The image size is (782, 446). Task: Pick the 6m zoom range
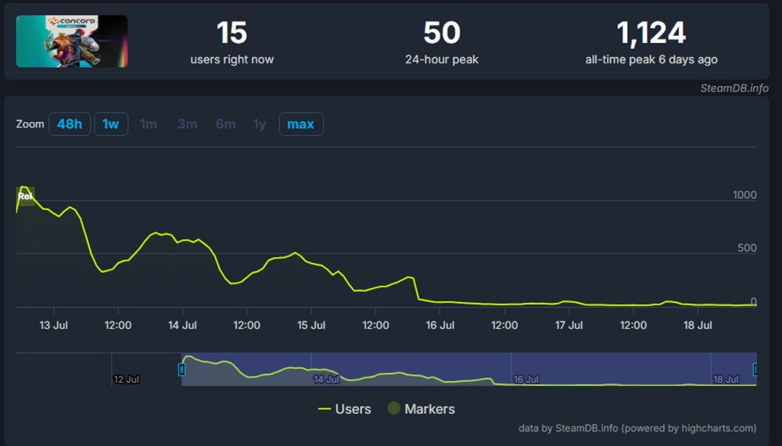coord(225,124)
